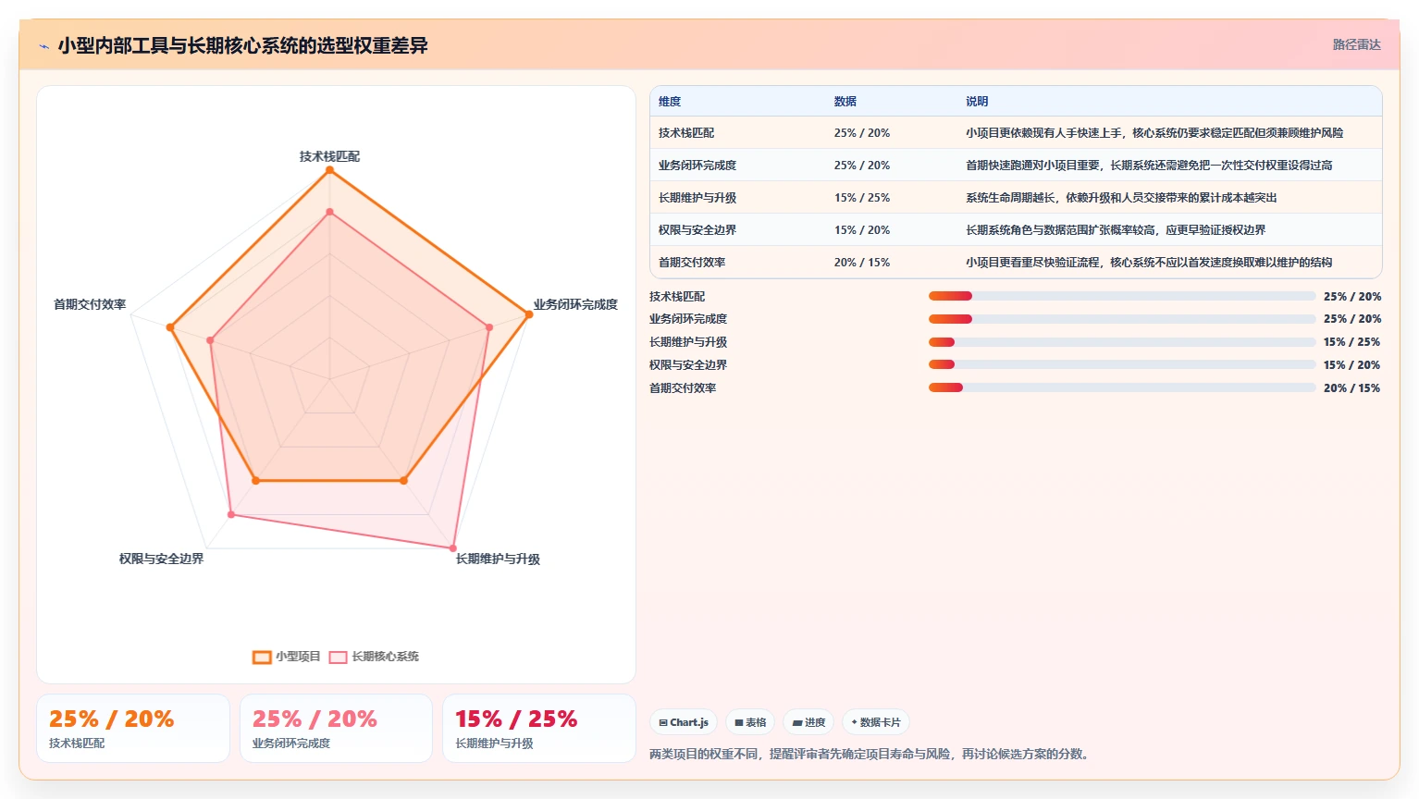Click the description starting 小项目更依赖现有人手快速上手
This screenshot has height=799, width=1419.
1154,133
